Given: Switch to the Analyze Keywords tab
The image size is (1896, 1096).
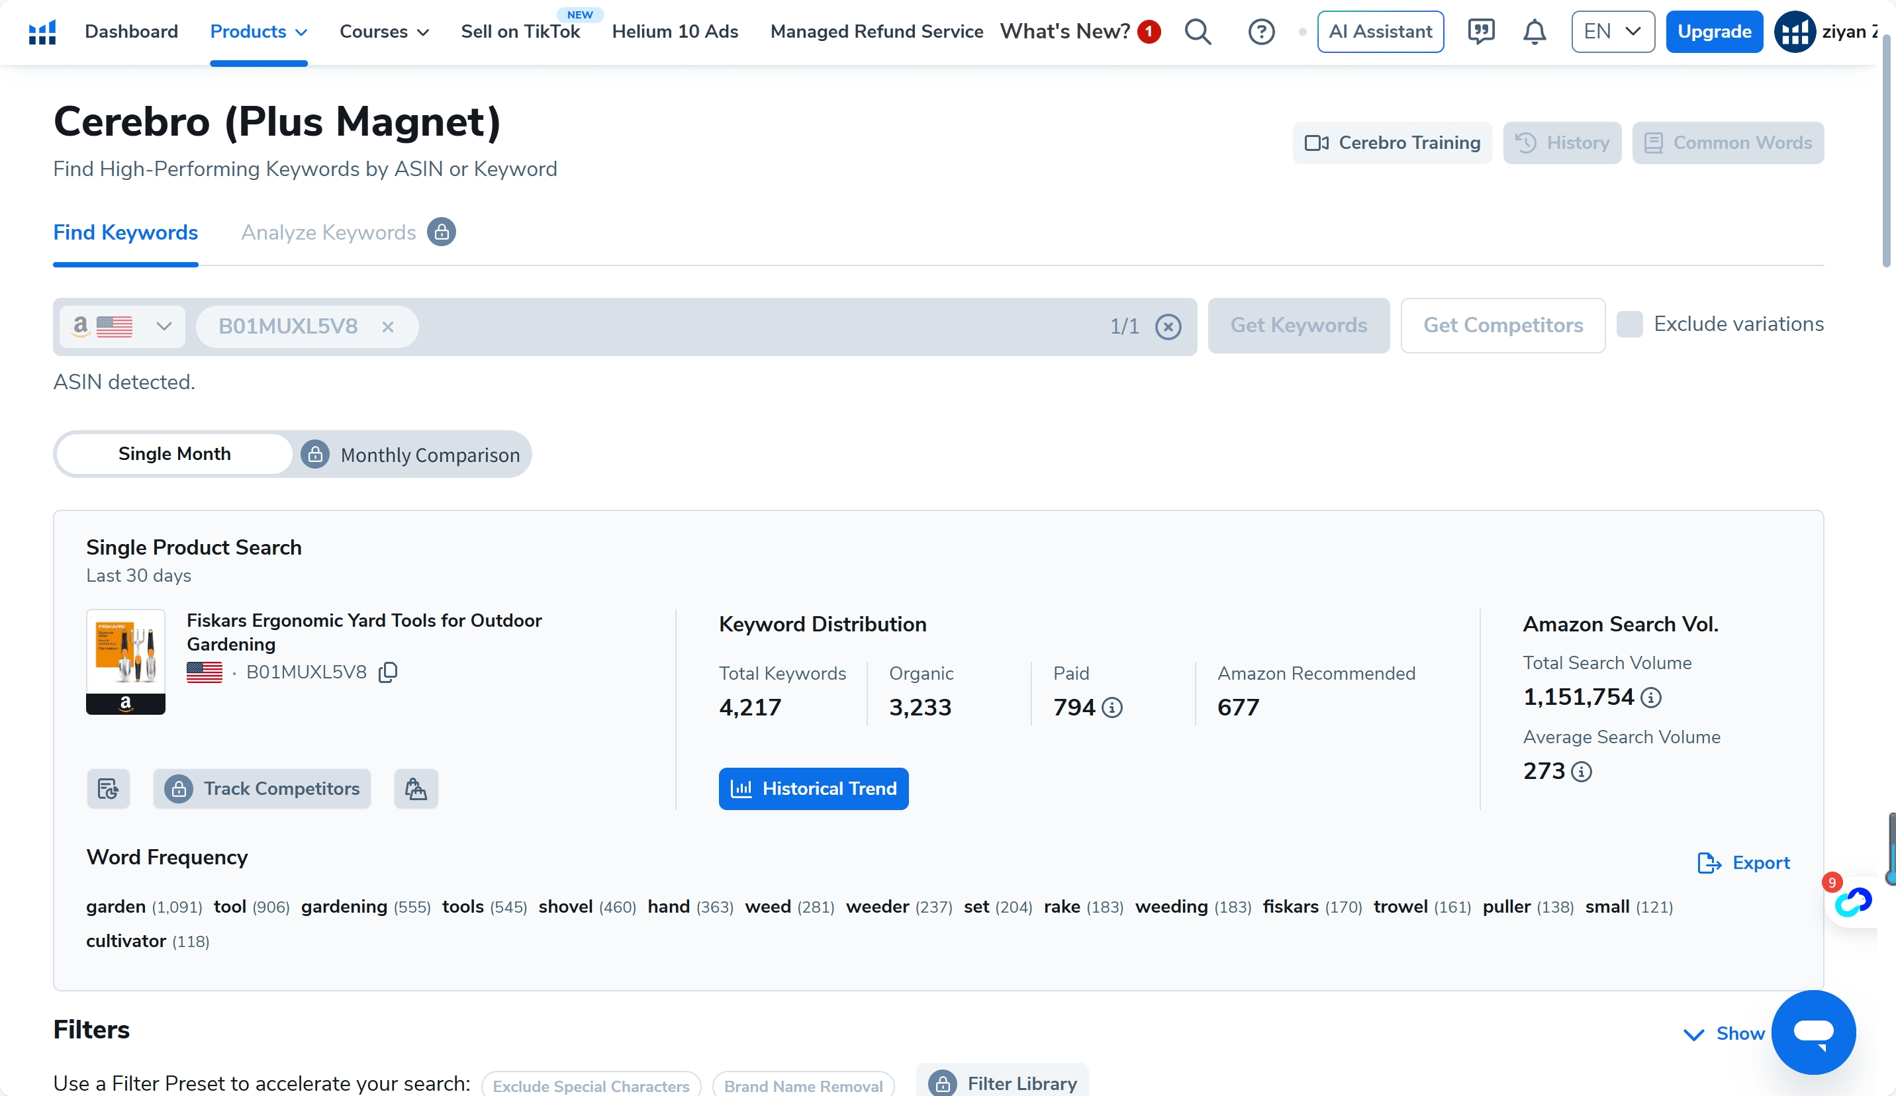Looking at the screenshot, I should [x=329, y=232].
